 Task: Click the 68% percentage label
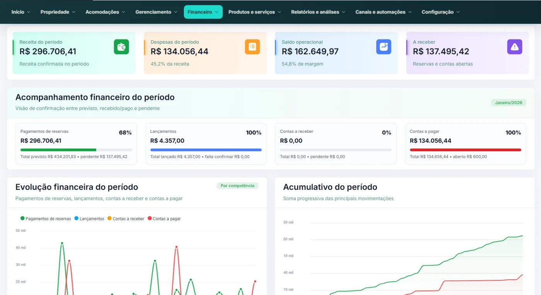tap(125, 133)
